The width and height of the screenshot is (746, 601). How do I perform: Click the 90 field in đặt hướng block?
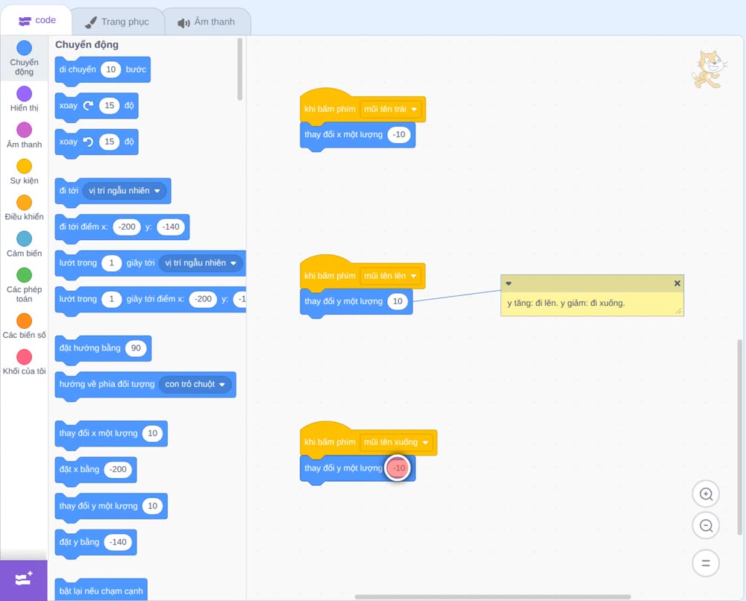(136, 348)
